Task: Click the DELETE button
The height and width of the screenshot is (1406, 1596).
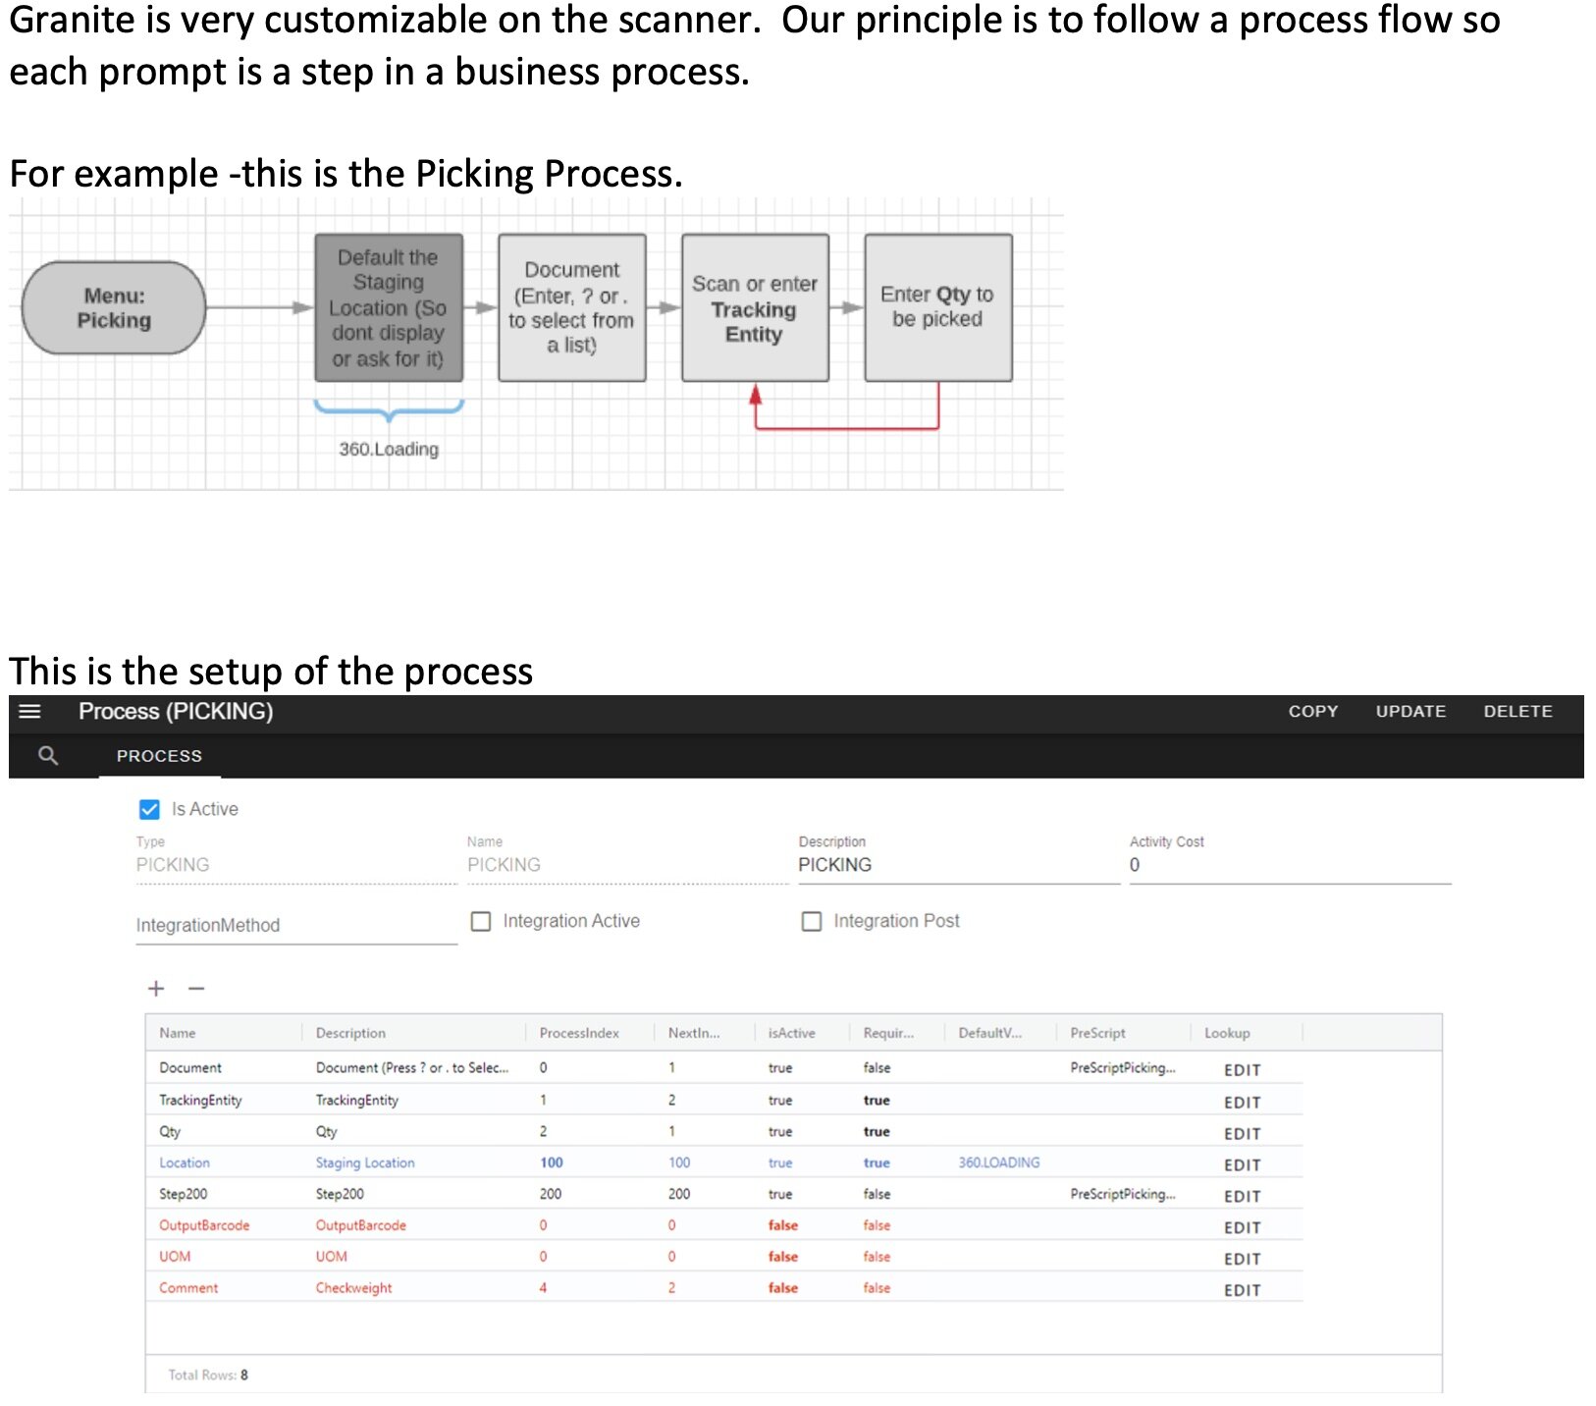Action: 1516,712
